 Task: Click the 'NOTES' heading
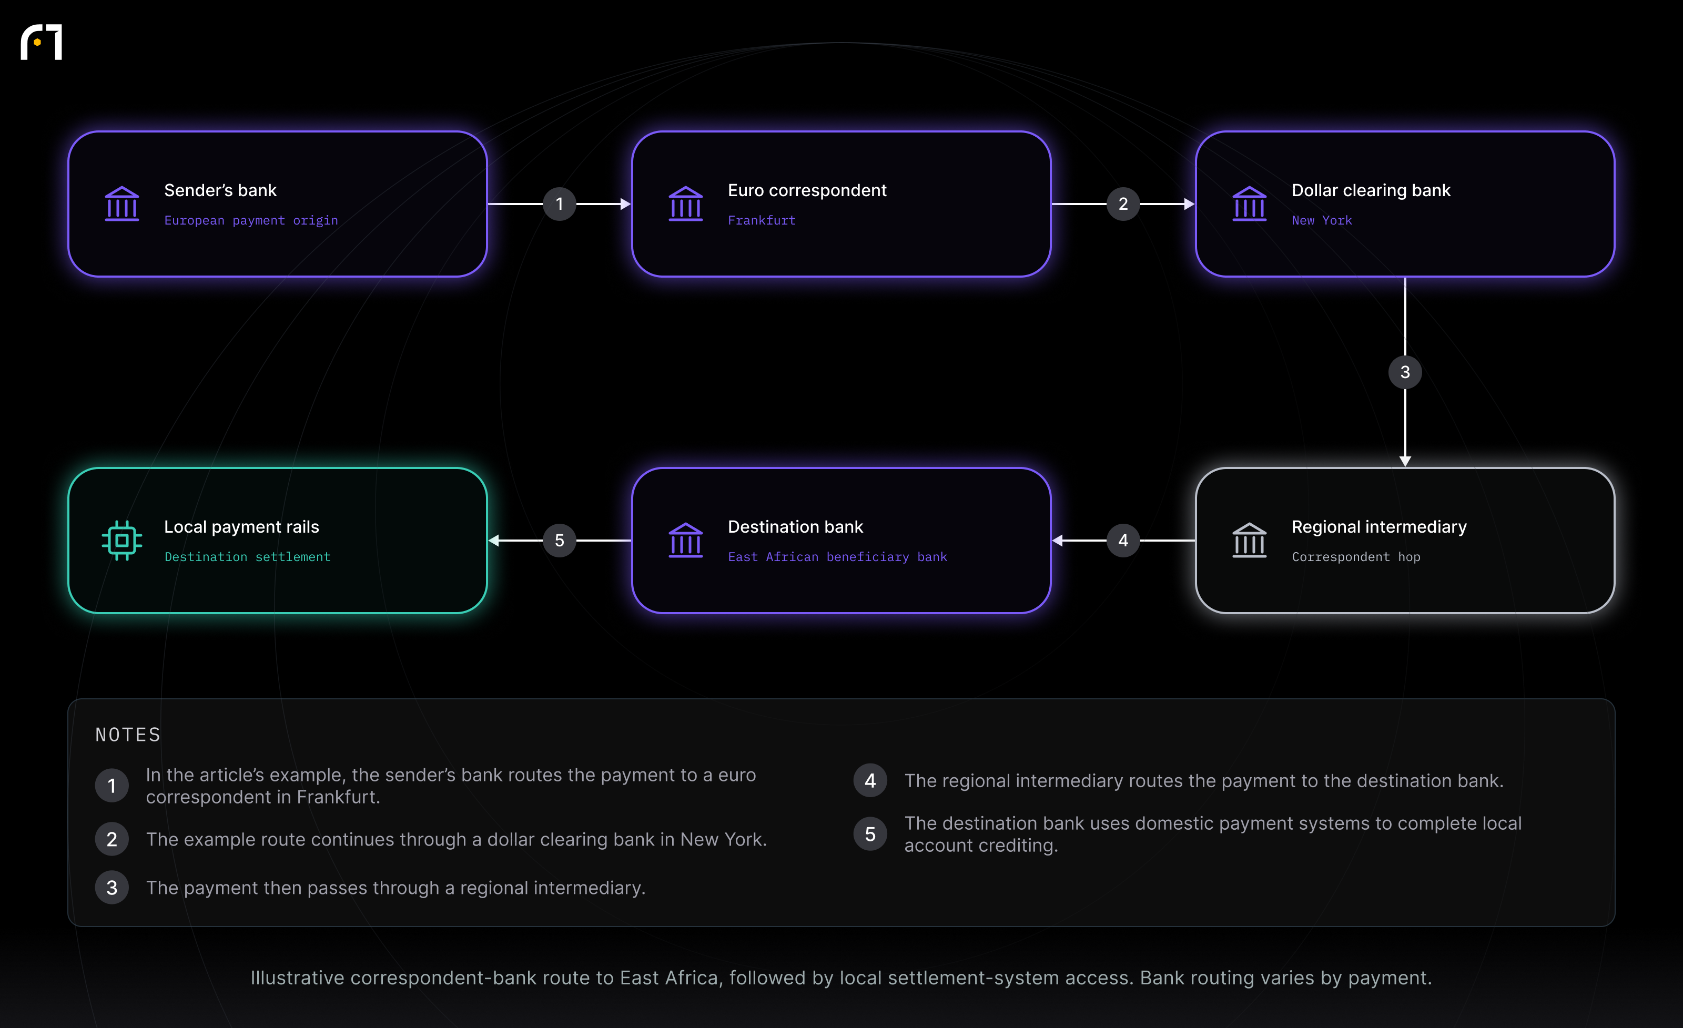pos(128,735)
